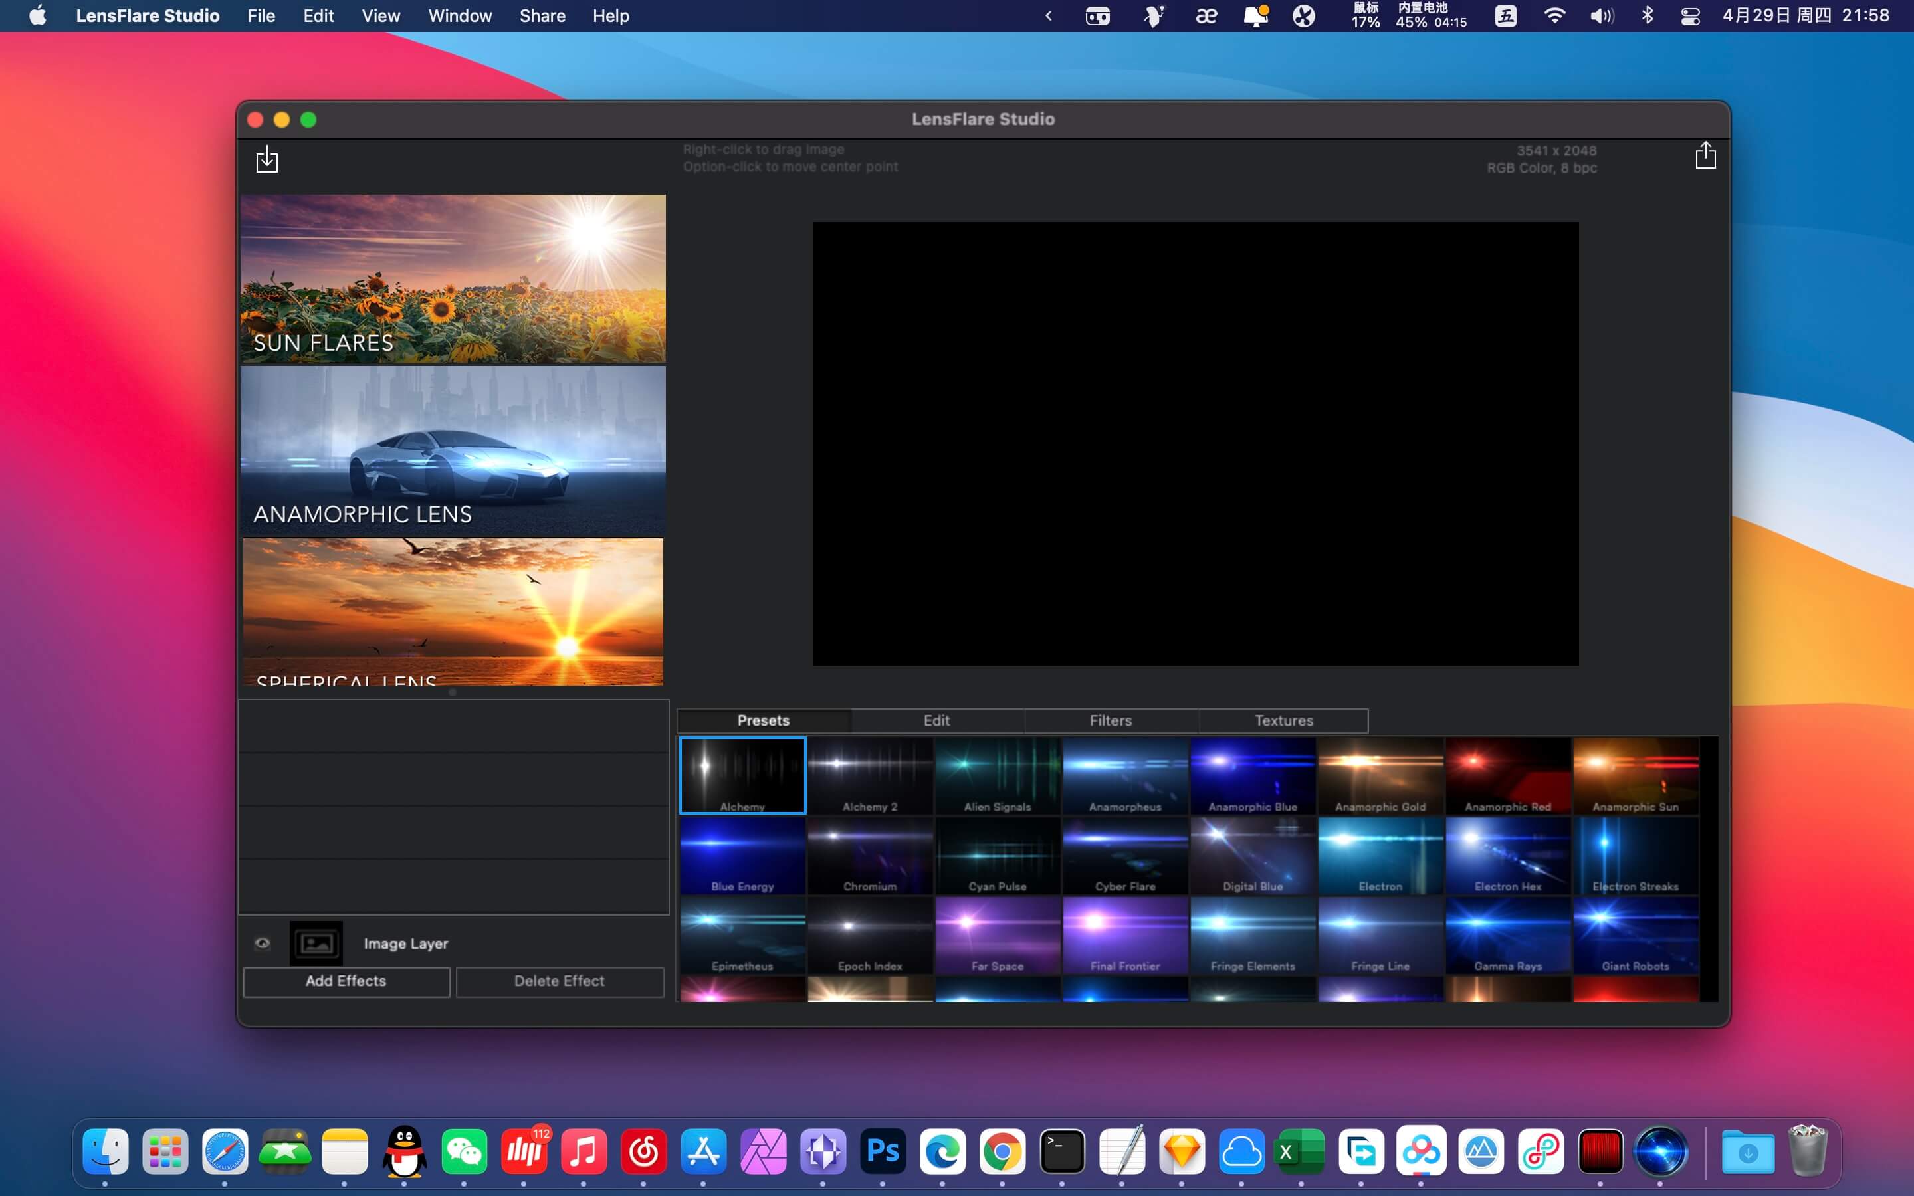Viewport: 1914px width, 1196px height.
Task: Open WeChat from the Dock
Action: [x=465, y=1151]
